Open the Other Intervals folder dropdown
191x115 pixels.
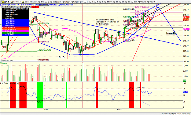[x=29, y=2]
